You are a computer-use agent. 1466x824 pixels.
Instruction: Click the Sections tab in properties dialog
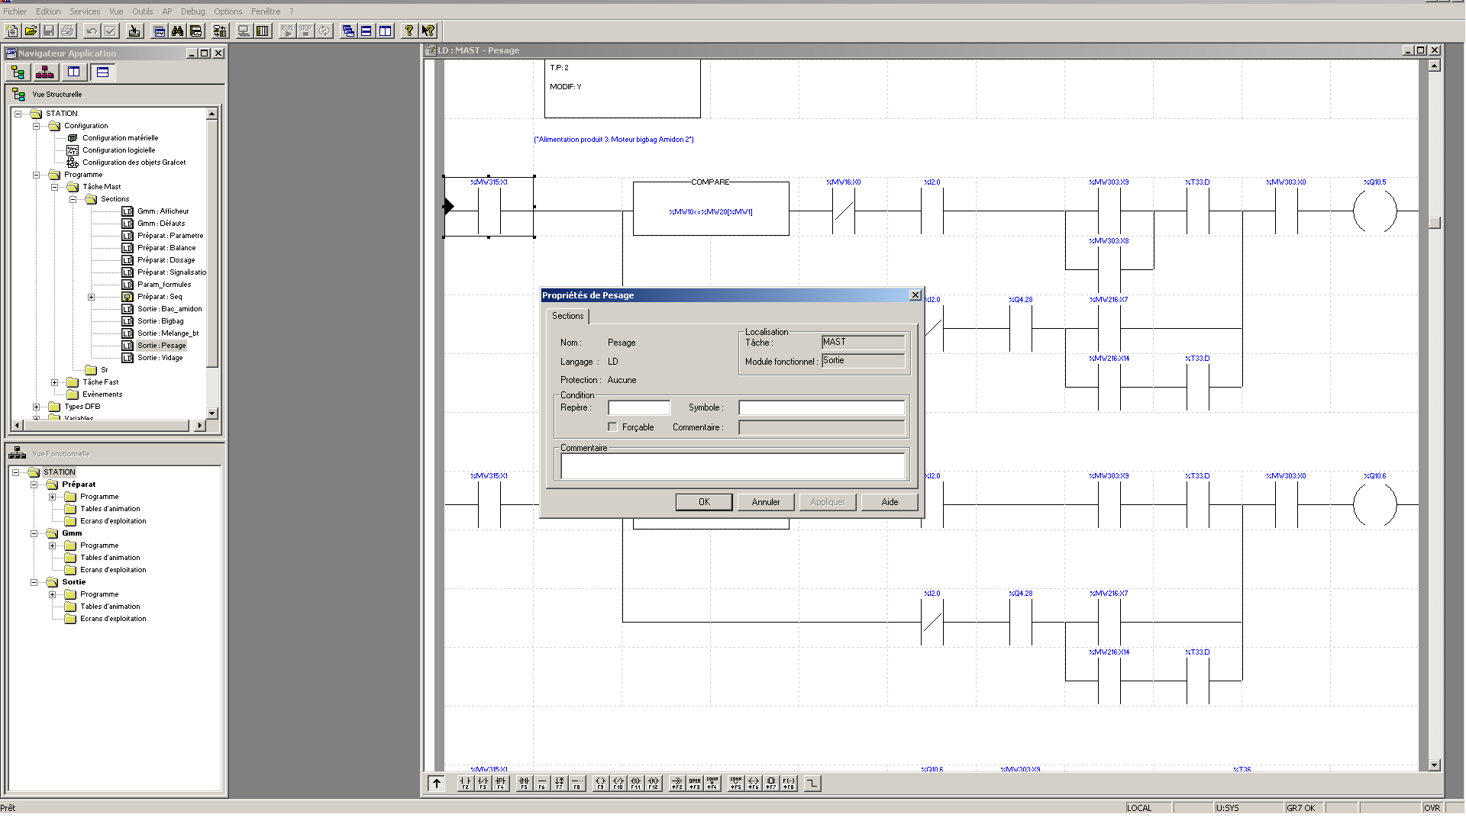pyautogui.click(x=567, y=316)
